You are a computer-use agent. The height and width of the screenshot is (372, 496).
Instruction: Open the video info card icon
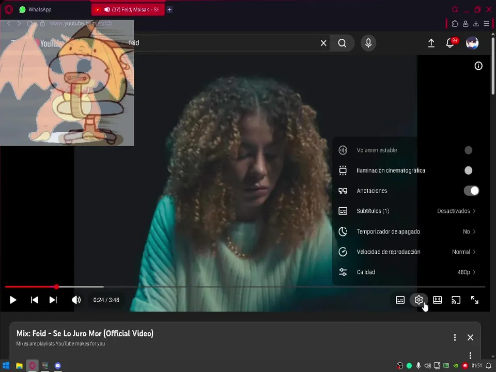[x=478, y=66]
